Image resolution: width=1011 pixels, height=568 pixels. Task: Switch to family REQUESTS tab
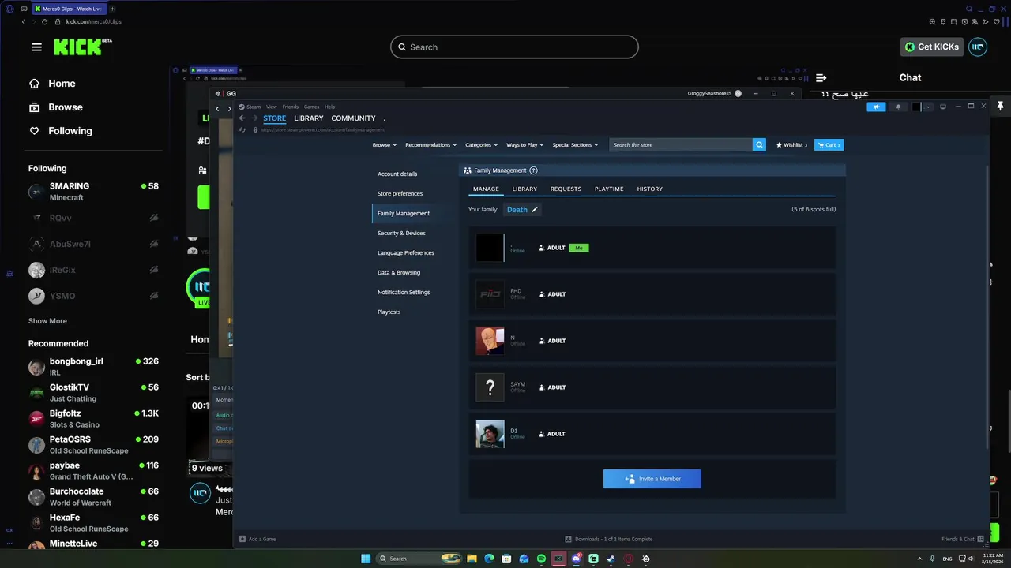click(566, 189)
